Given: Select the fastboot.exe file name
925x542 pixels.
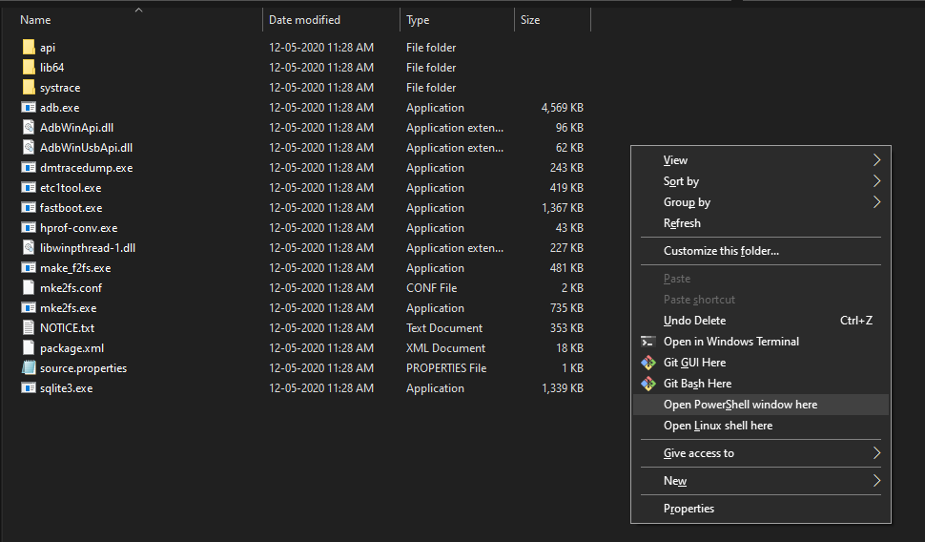Looking at the screenshot, I should [x=71, y=208].
